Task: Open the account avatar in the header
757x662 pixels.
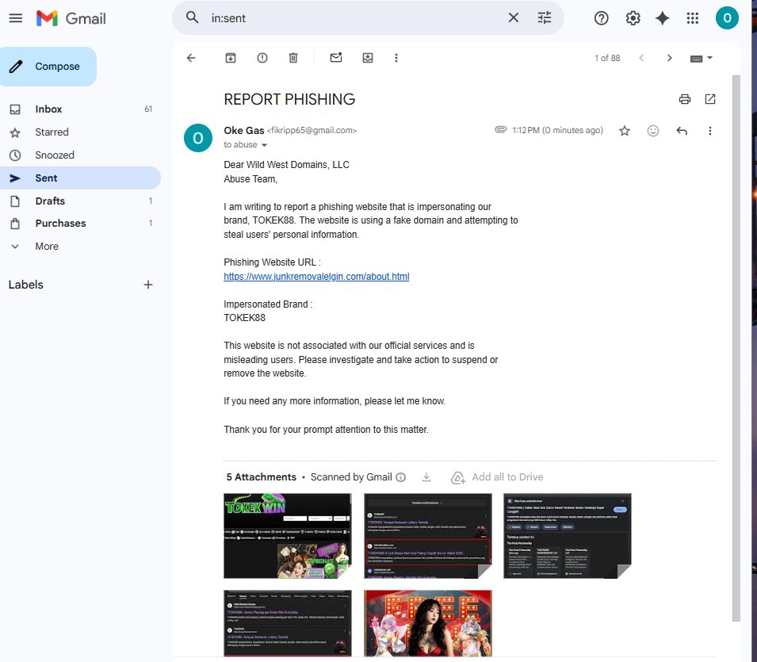Action: [727, 18]
